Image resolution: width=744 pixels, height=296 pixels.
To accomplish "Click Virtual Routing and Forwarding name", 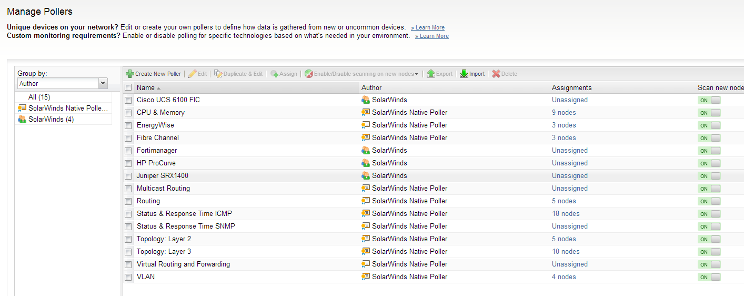I will 183,264.
